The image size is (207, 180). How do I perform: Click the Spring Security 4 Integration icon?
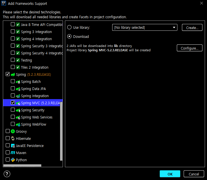(x=18, y=53)
